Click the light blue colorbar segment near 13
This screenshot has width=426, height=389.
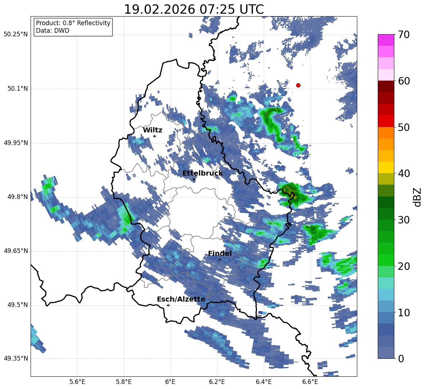click(386, 295)
